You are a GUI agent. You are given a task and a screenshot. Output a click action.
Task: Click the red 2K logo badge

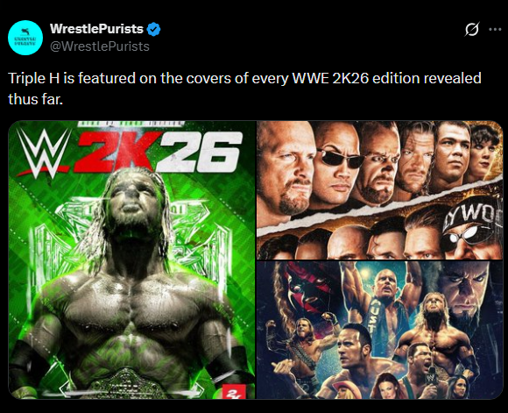coord(233,392)
